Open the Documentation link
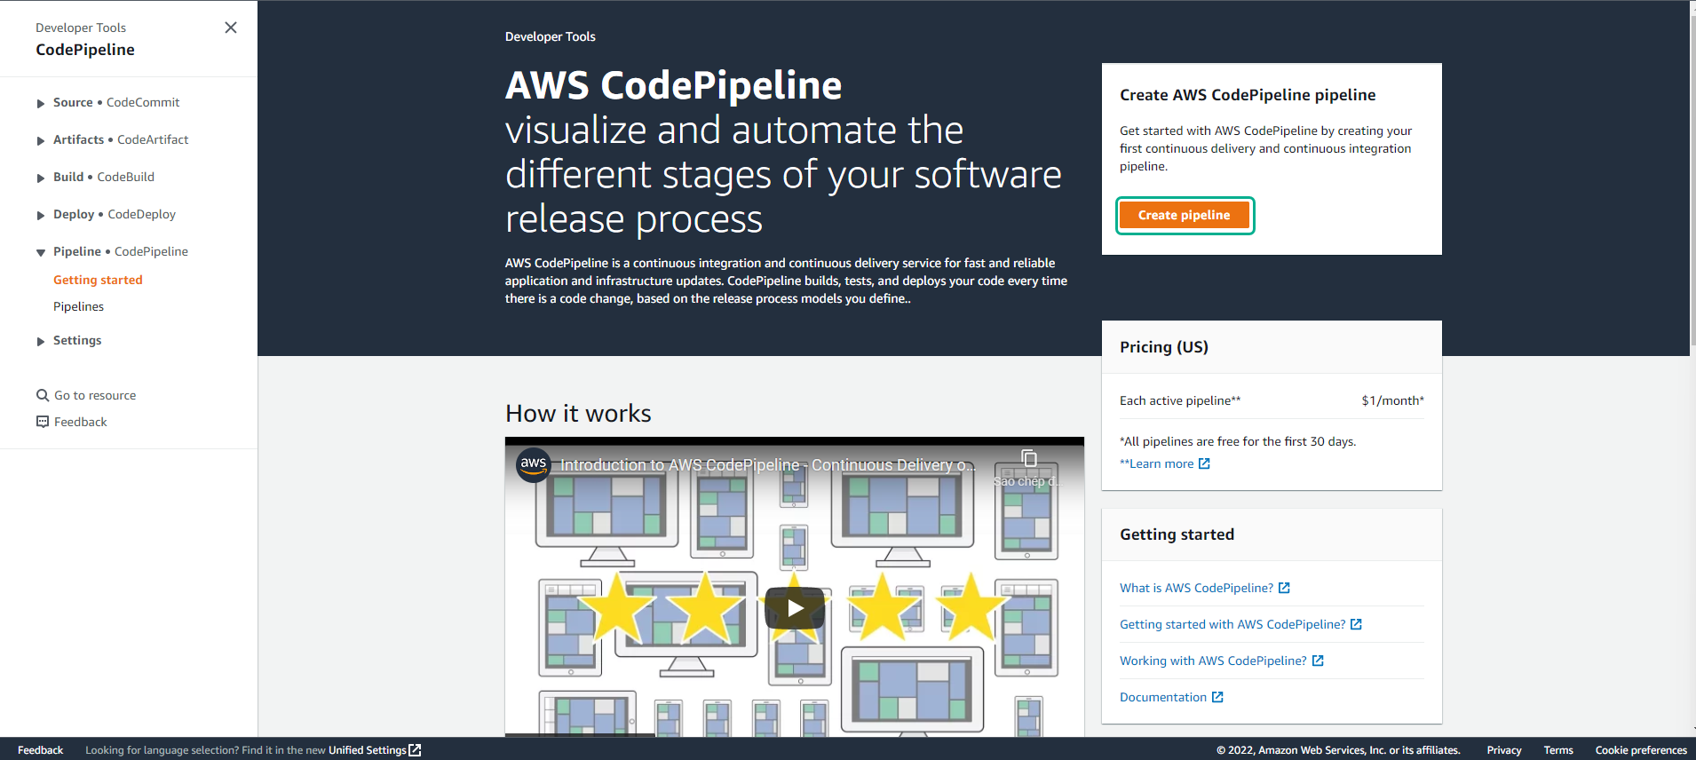 point(1163,697)
